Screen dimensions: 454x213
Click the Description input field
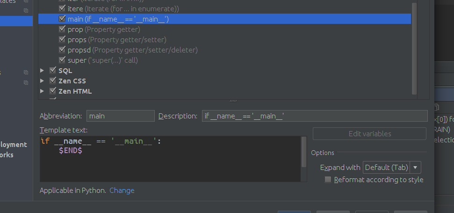[x=315, y=116]
